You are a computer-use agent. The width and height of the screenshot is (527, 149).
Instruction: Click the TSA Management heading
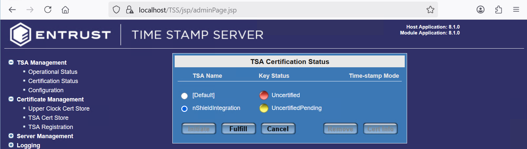[x=42, y=62]
